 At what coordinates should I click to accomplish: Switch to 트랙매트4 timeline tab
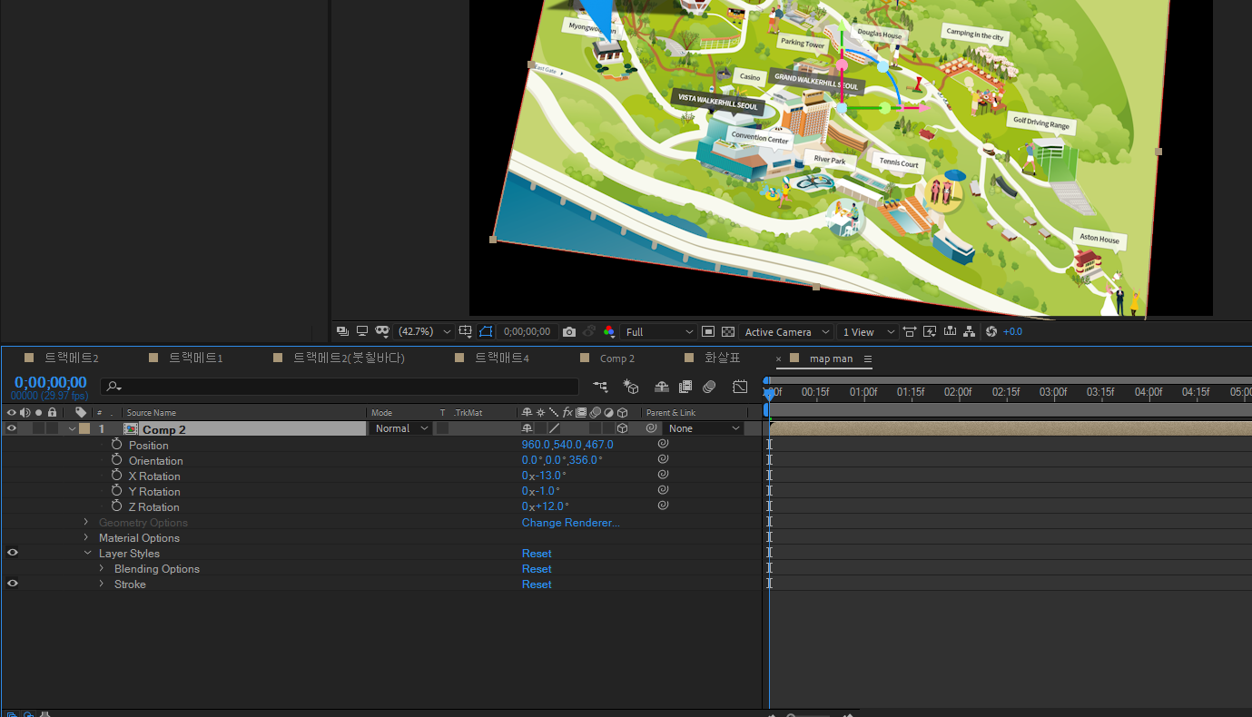click(501, 358)
